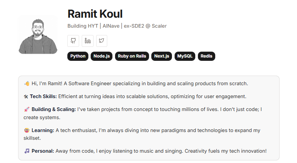
Task: Click Ramit Koul's avatar illustration
Action: [38, 35]
